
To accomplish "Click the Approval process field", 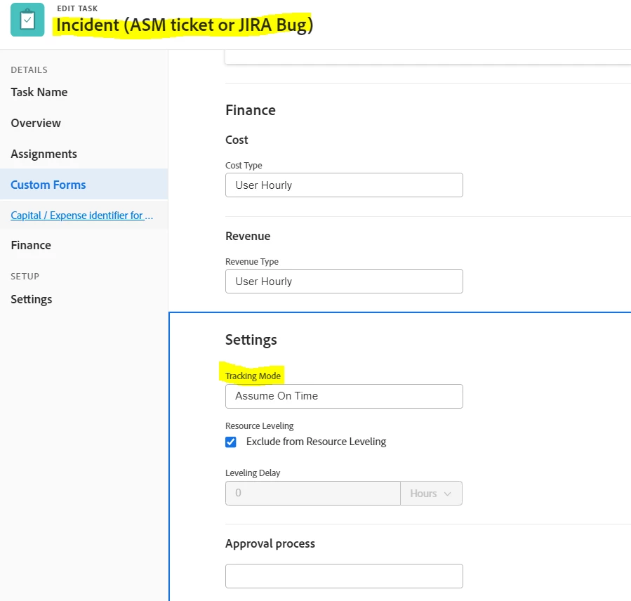I will click(344, 576).
